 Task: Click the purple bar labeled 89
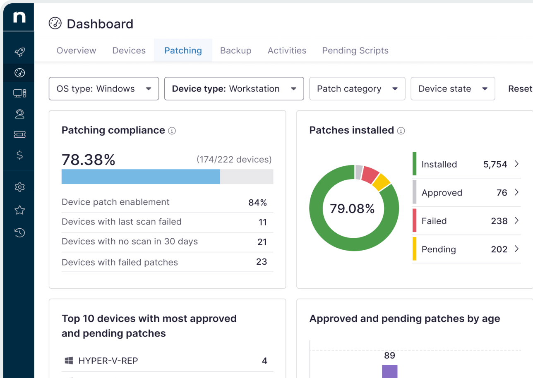389,371
